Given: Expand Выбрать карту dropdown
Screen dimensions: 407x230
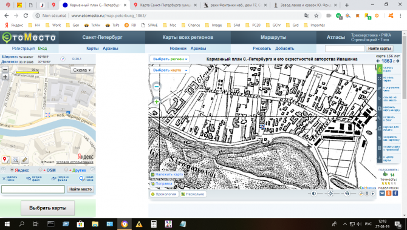Looking at the screenshot, I should [170, 70].
